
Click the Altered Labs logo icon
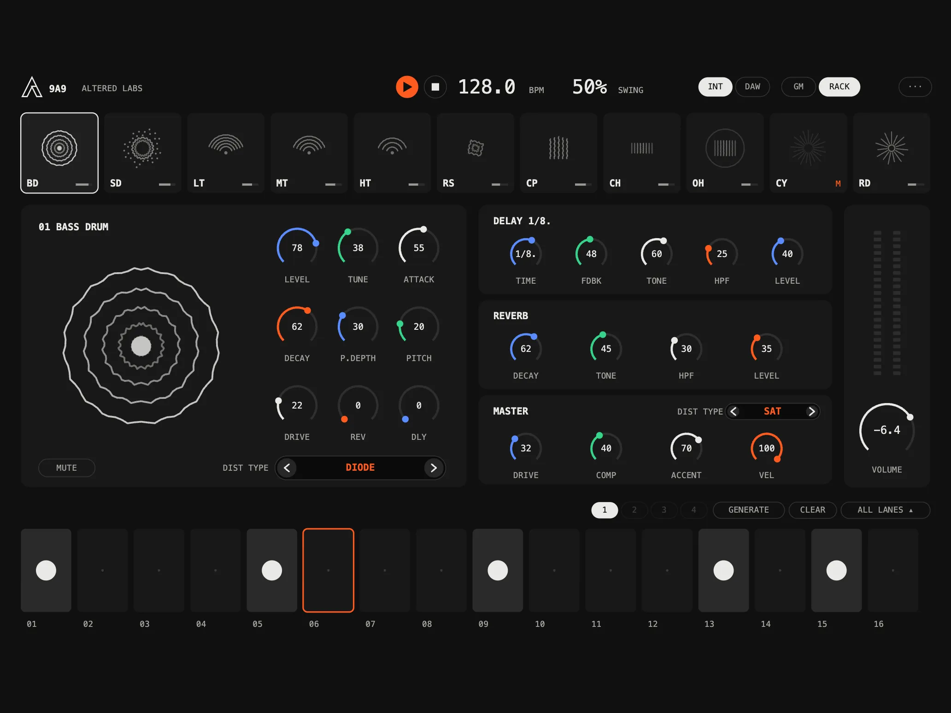[x=32, y=87]
